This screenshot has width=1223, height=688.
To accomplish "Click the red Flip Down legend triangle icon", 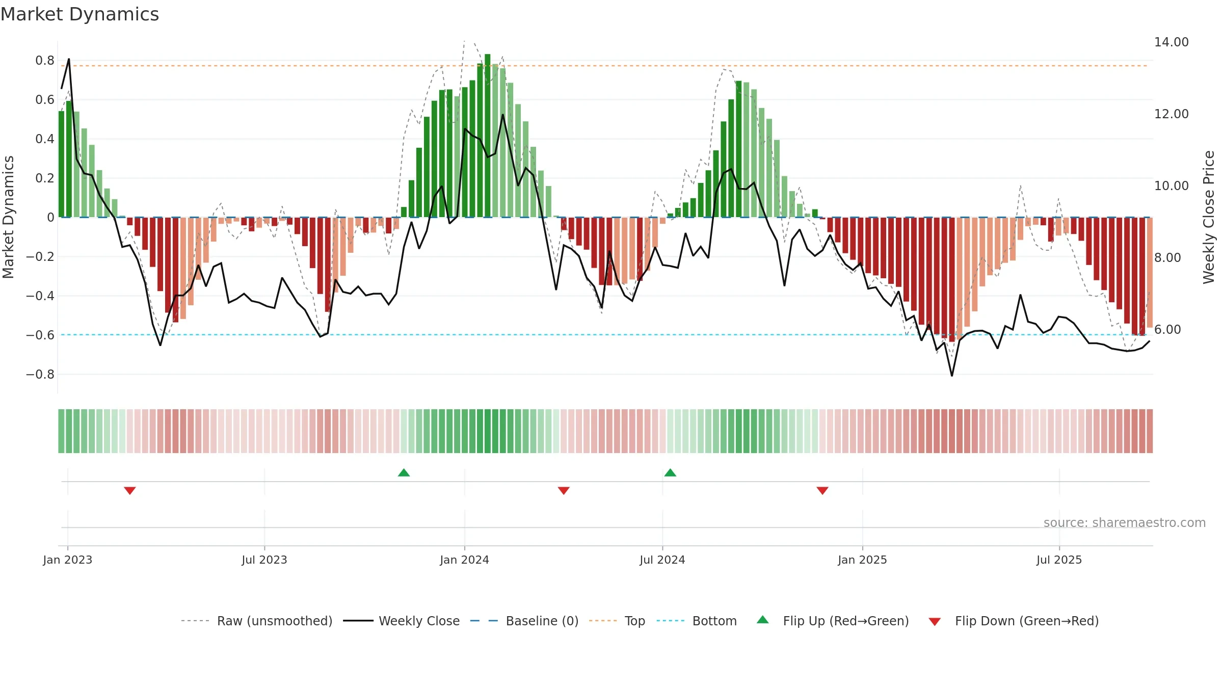I will (x=935, y=622).
